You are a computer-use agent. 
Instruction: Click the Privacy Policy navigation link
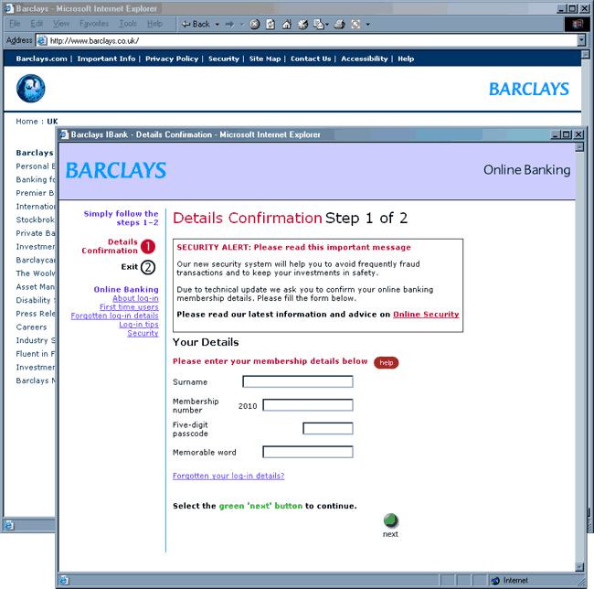[172, 59]
